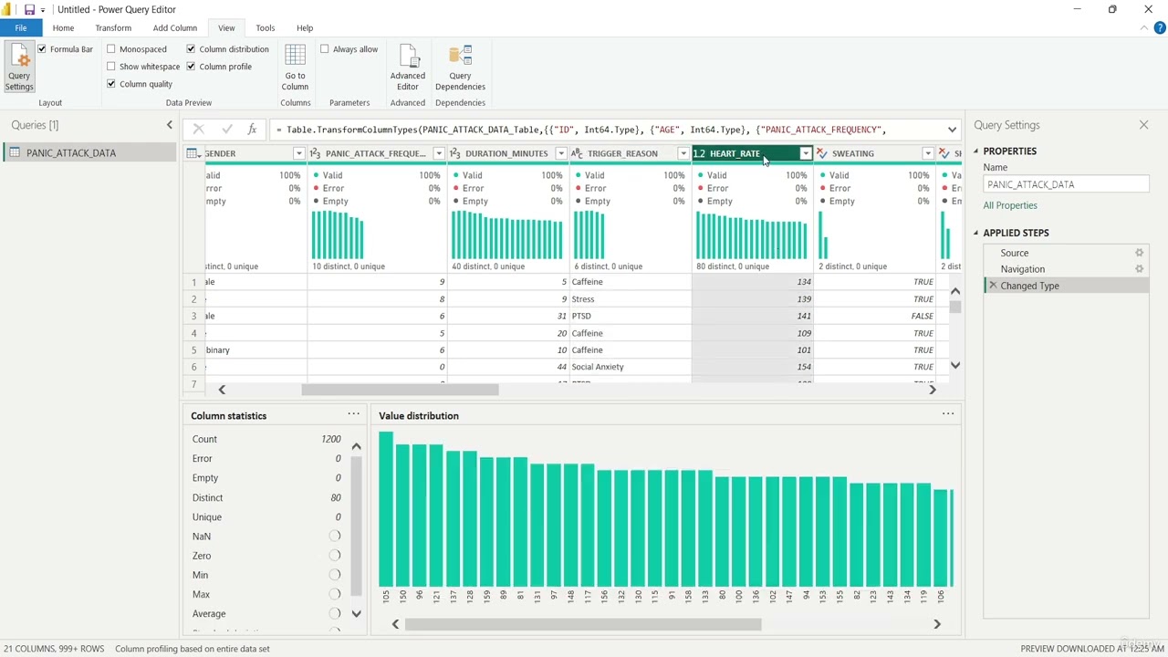Screen dimensions: 1168x657
Task: Click DURATION_MINUTES 123 type icon
Action: pyautogui.click(x=454, y=153)
